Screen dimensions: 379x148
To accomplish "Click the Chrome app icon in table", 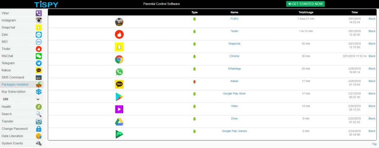I will pyautogui.click(x=119, y=59).
